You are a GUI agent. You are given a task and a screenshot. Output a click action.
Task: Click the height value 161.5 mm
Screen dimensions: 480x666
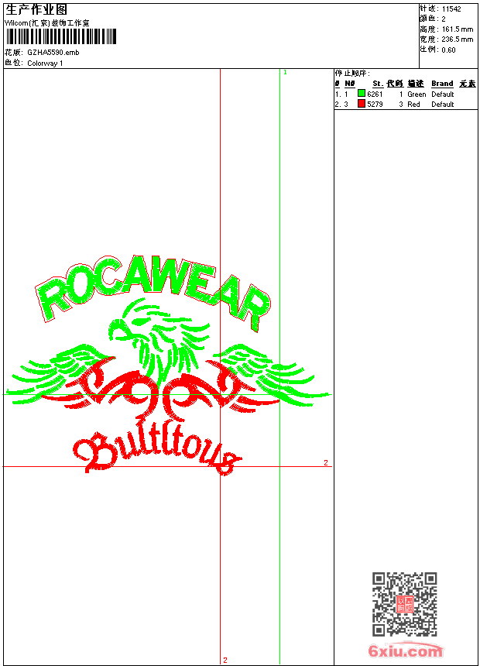[458, 29]
